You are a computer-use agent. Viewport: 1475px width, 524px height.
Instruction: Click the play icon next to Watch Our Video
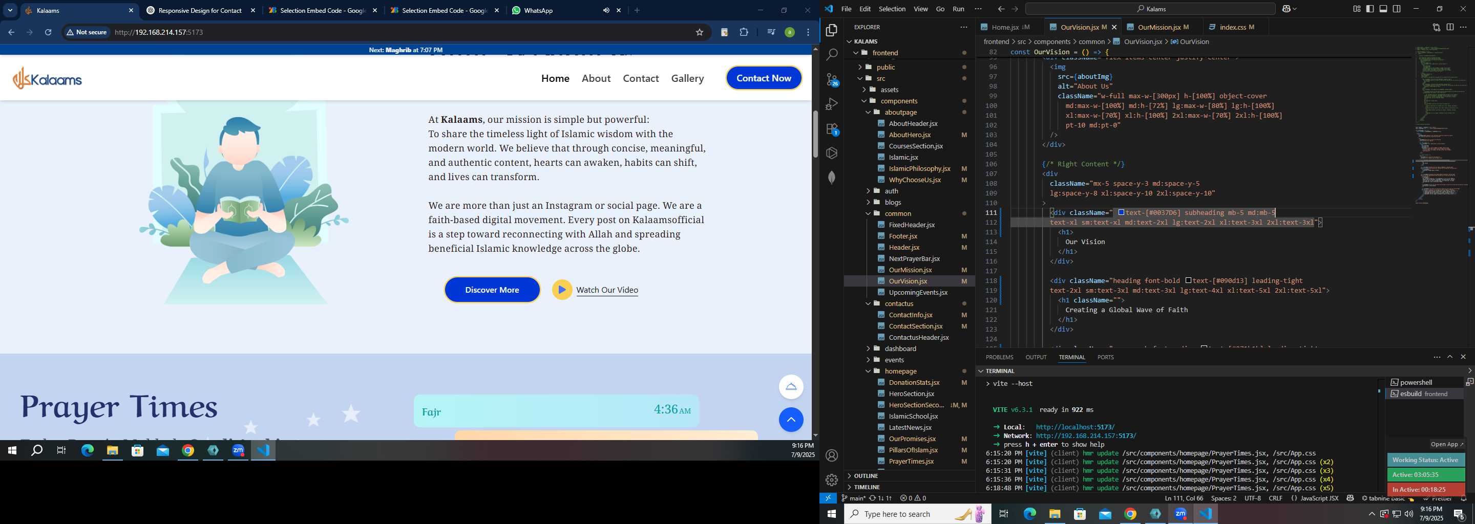tap(562, 290)
